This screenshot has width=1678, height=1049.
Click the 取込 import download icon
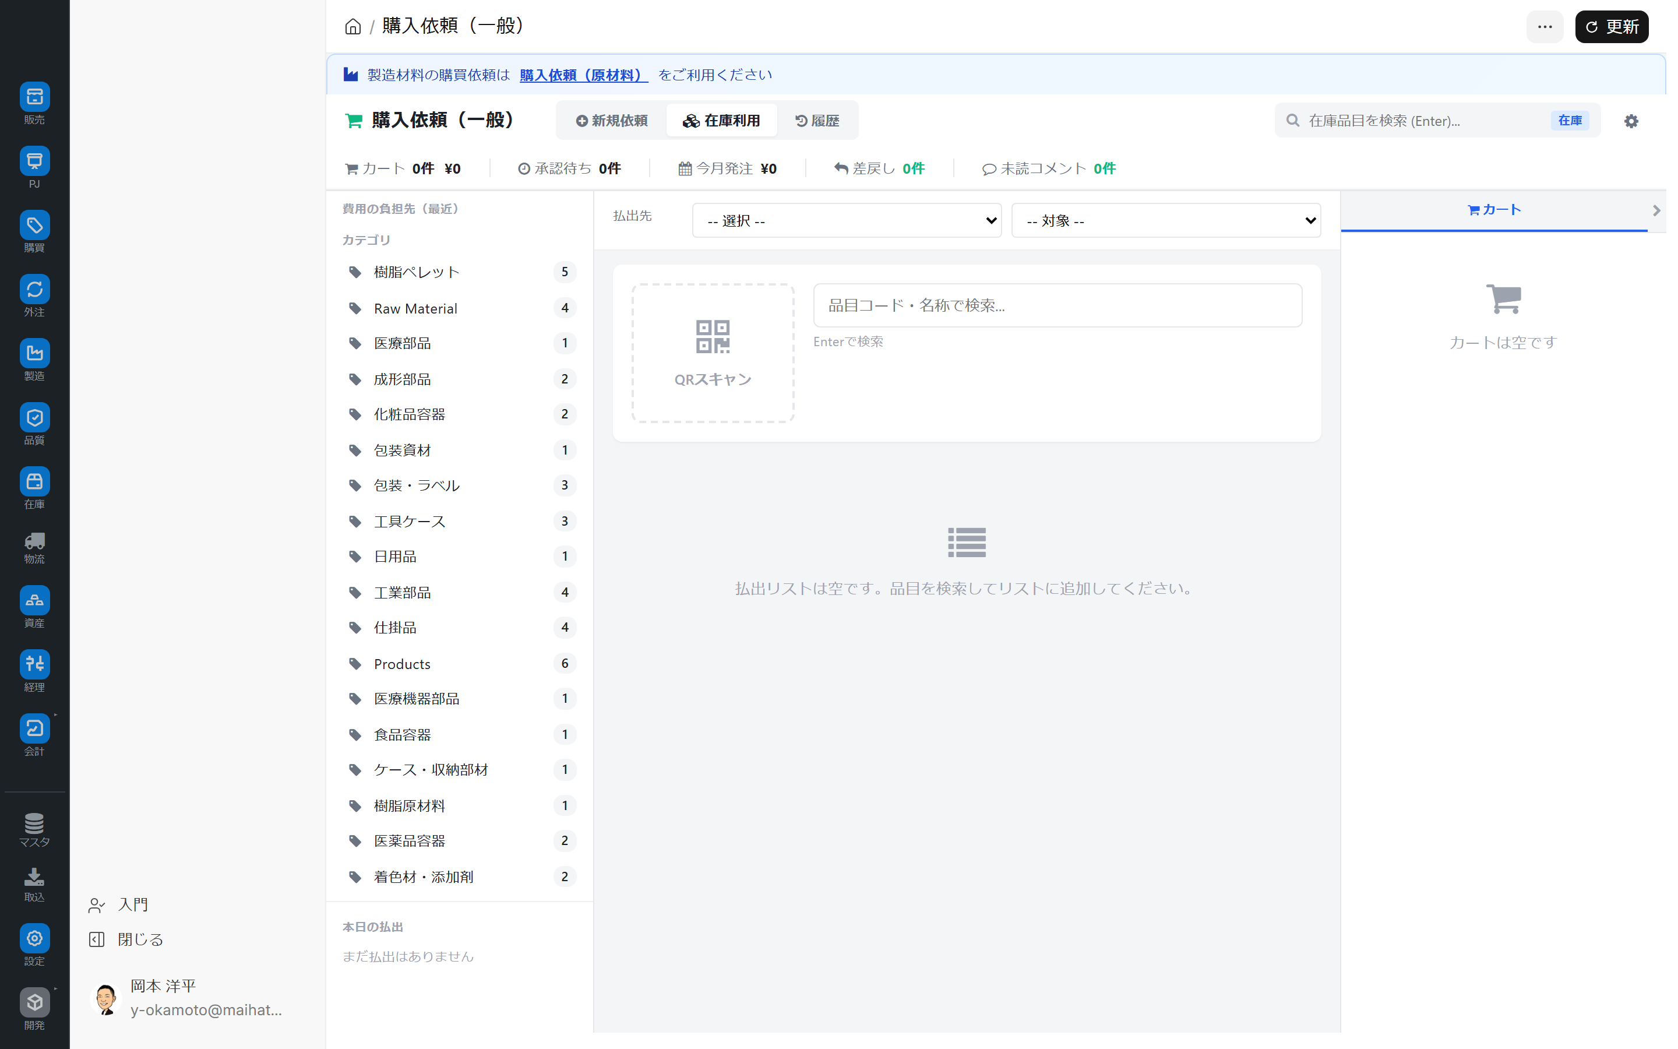click(x=34, y=878)
